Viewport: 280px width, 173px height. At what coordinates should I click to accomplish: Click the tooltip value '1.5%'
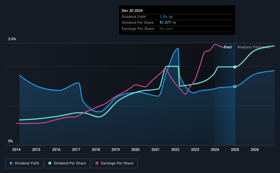pos(163,17)
